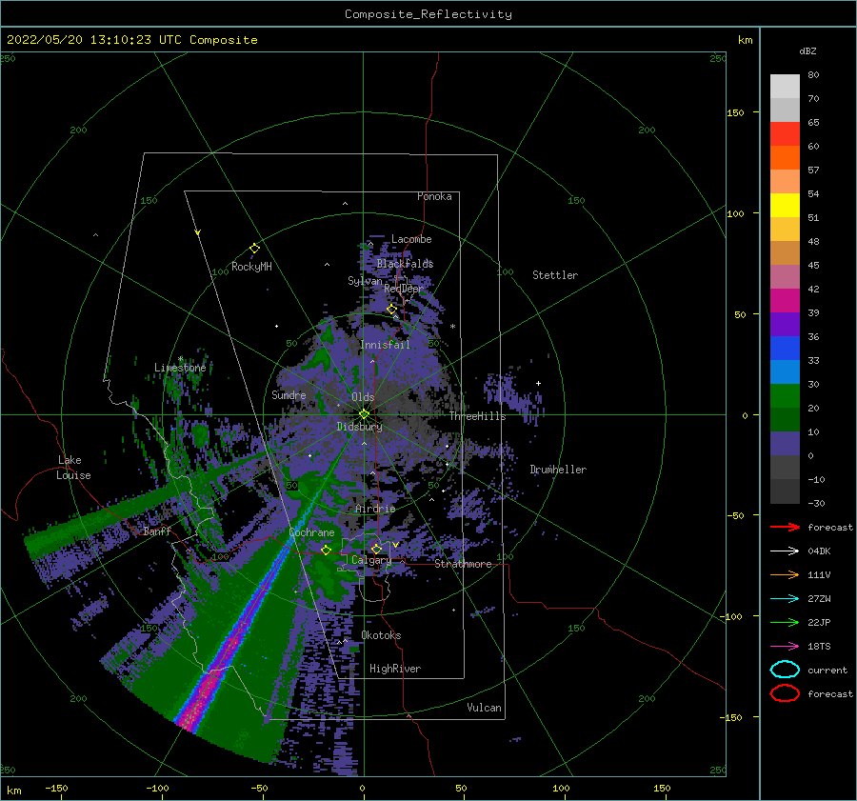Image resolution: width=857 pixels, height=801 pixels.
Task: Click the Innisfail label
Action: [385, 345]
